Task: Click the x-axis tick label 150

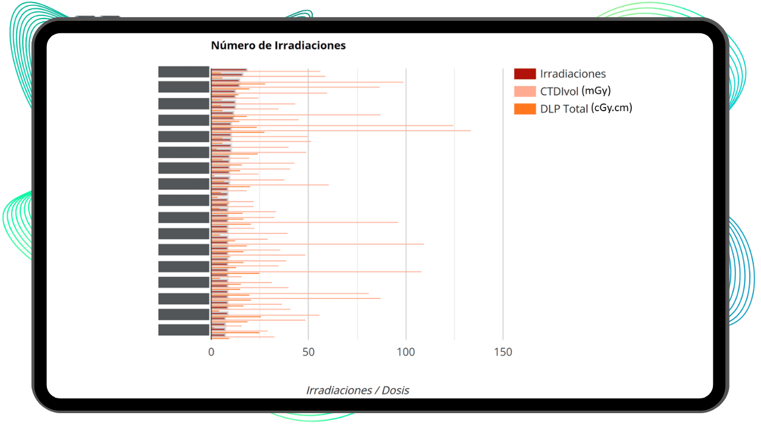Action: pos(503,352)
